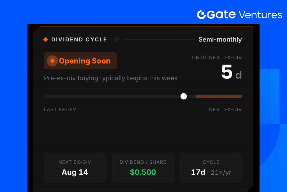Click the orange pre-ex-div window bar segment
The image size is (287, 192).
pos(219,96)
